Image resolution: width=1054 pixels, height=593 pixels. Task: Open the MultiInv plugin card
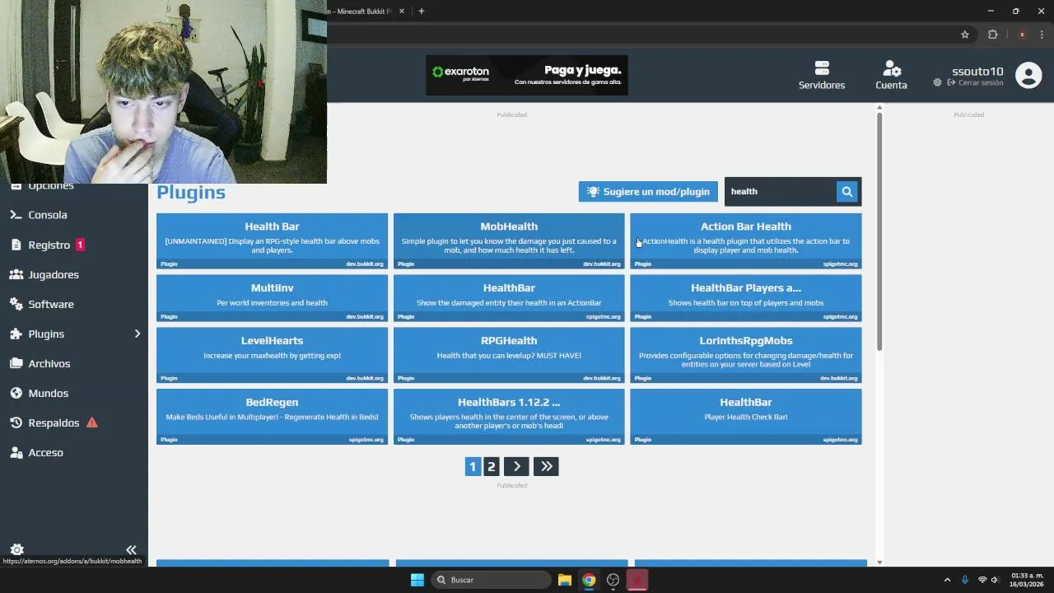(x=272, y=298)
